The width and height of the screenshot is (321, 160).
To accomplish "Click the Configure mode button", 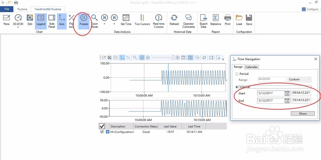I will coord(310,9).
